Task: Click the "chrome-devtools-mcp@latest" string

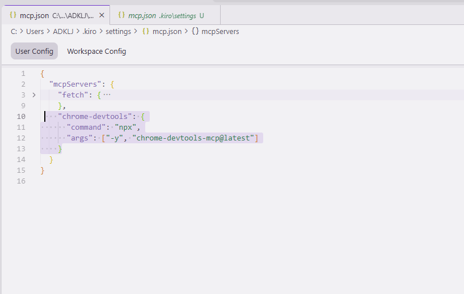Action: [193, 138]
